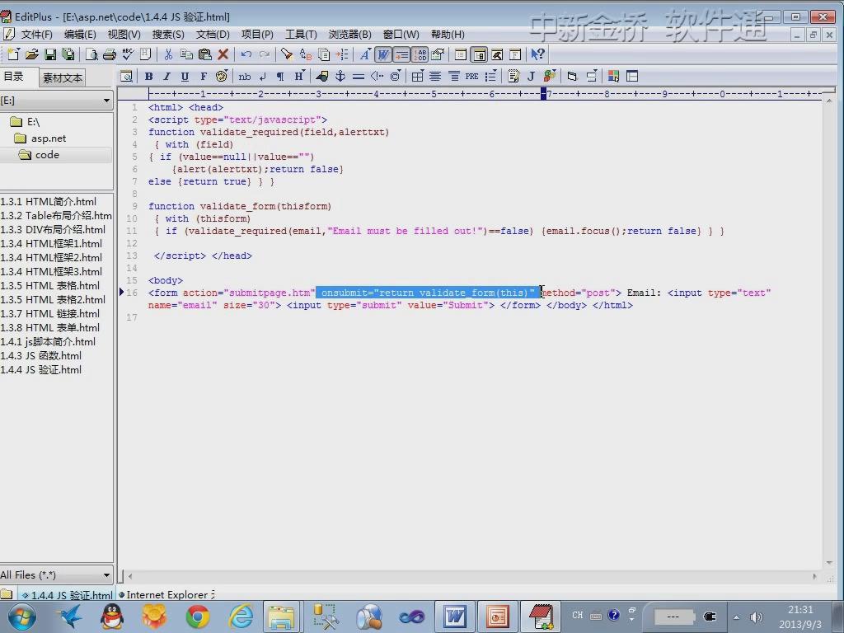
Task: Toggle word wrap W button
Action: (382, 54)
